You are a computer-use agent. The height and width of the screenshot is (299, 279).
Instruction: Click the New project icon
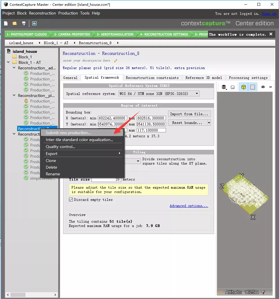(6, 24)
